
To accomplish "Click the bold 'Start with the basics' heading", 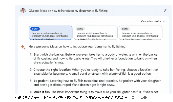I will (49, 55).
